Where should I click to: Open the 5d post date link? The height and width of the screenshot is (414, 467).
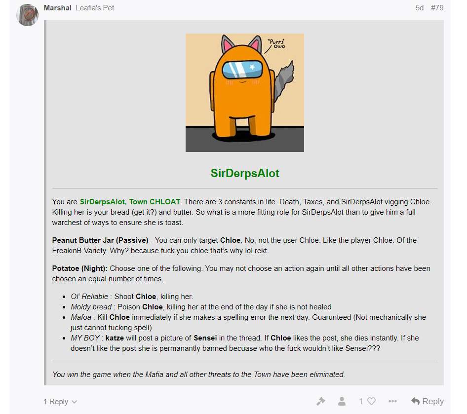pos(419,8)
